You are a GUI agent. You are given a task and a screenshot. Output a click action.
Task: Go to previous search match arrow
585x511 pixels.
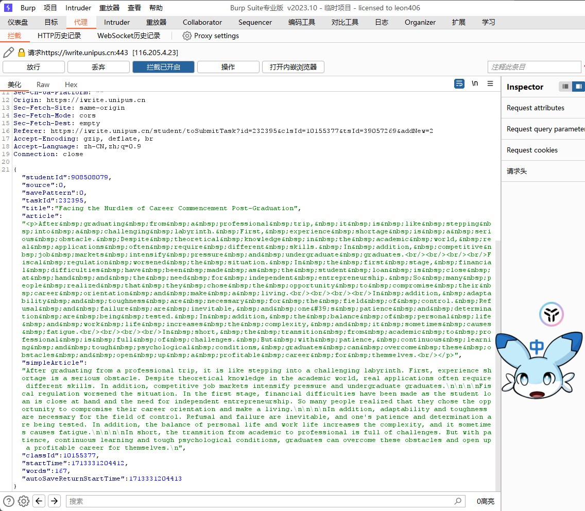39,501
